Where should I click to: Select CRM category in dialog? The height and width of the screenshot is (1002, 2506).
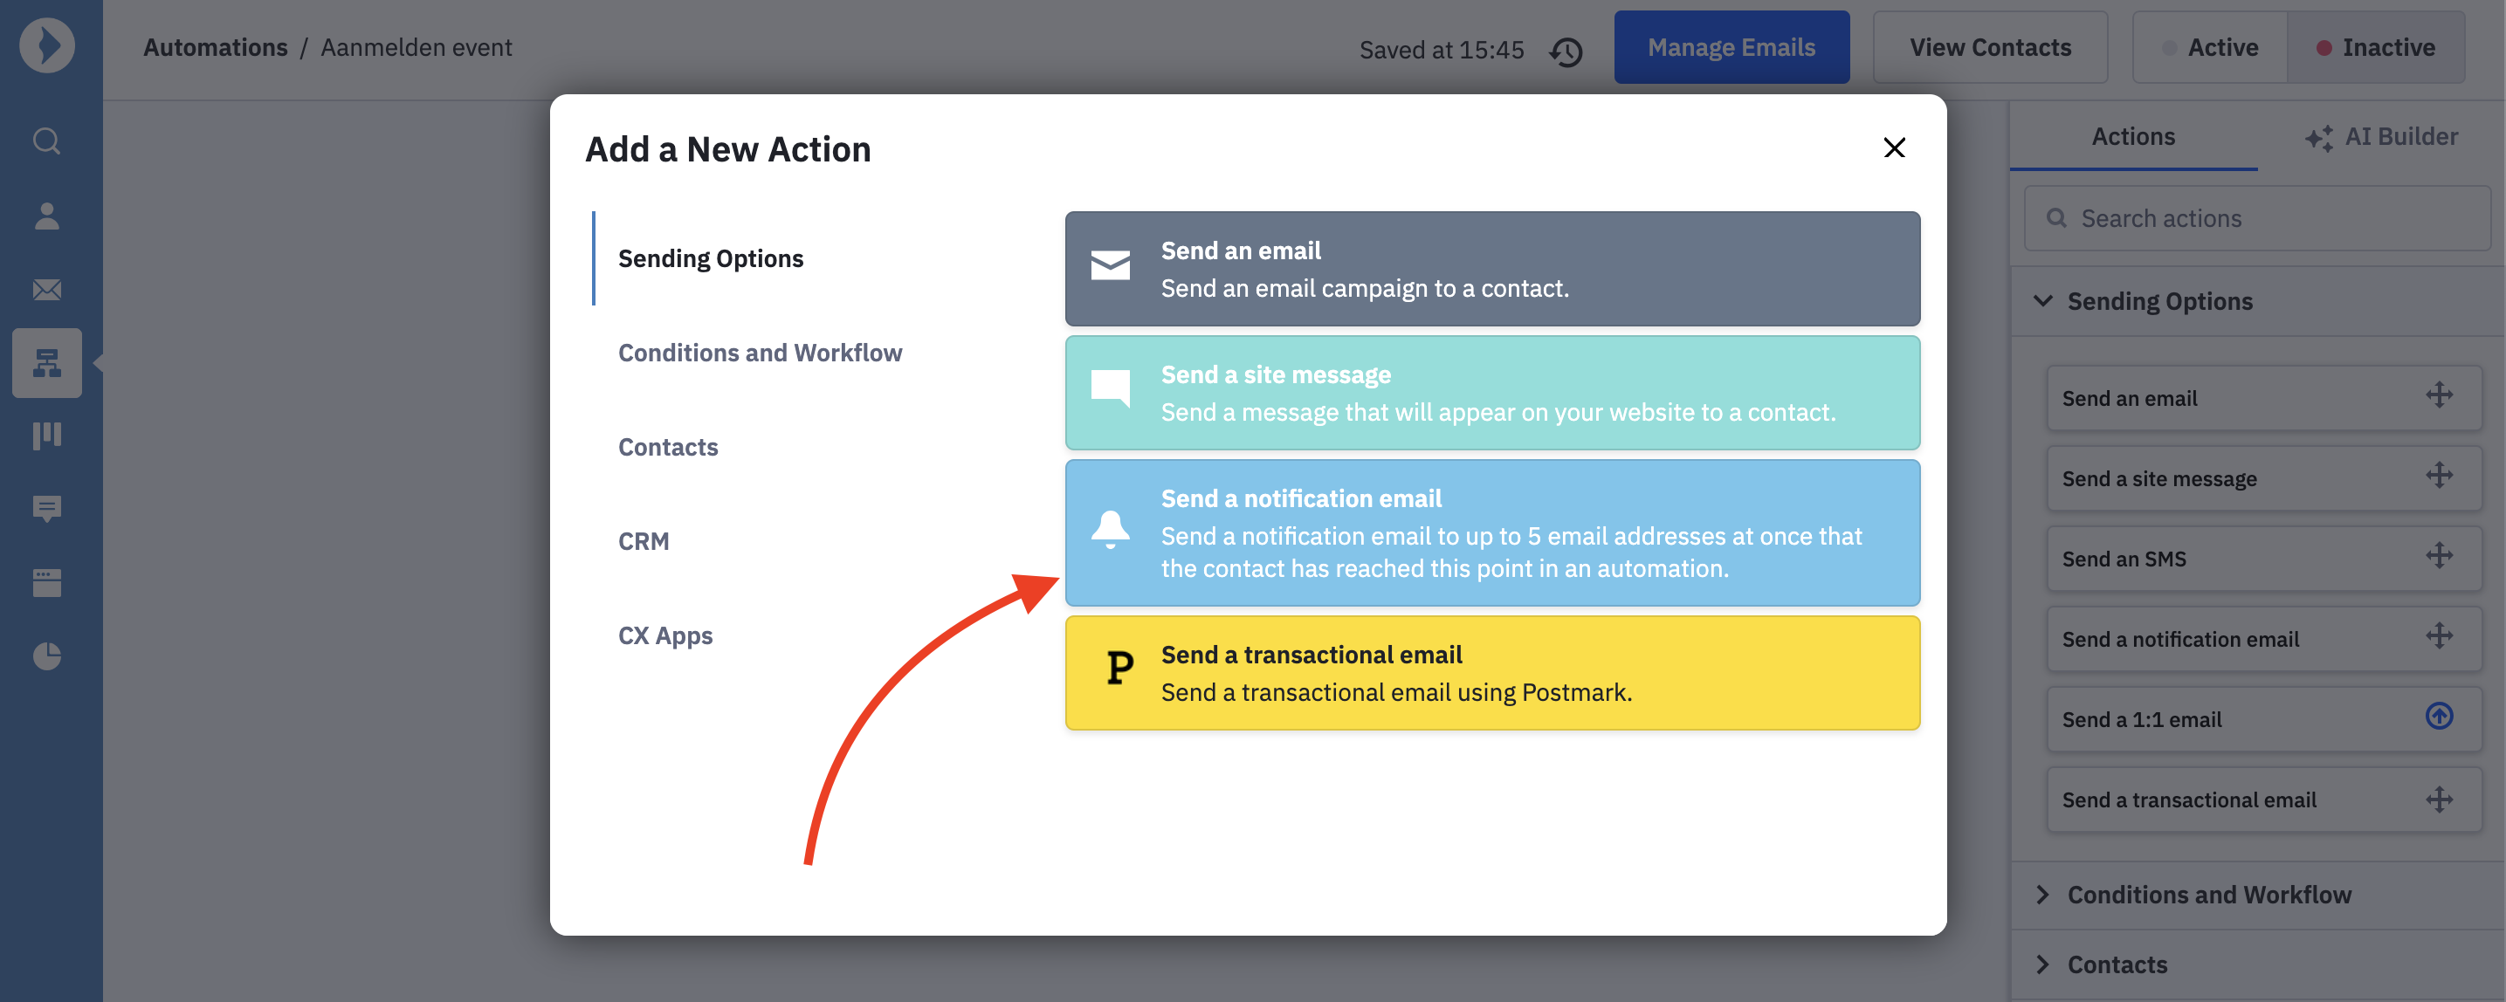tap(643, 542)
